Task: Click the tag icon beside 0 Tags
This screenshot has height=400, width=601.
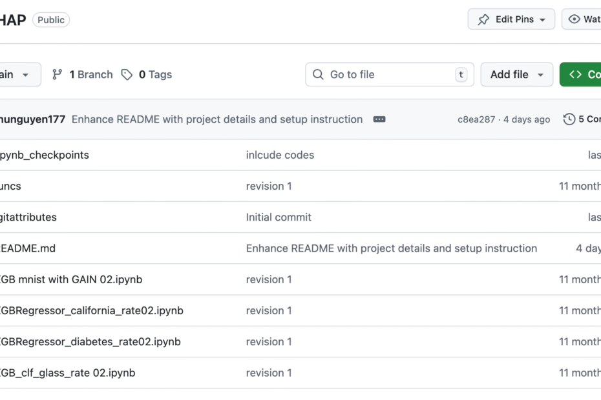Action: (x=127, y=75)
